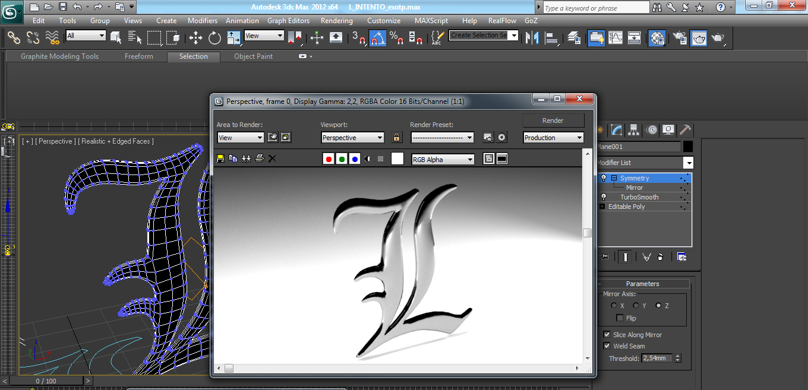Activate Select and Rotate tool
This screenshot has height=390, width=808.
[x=214, y=38]
